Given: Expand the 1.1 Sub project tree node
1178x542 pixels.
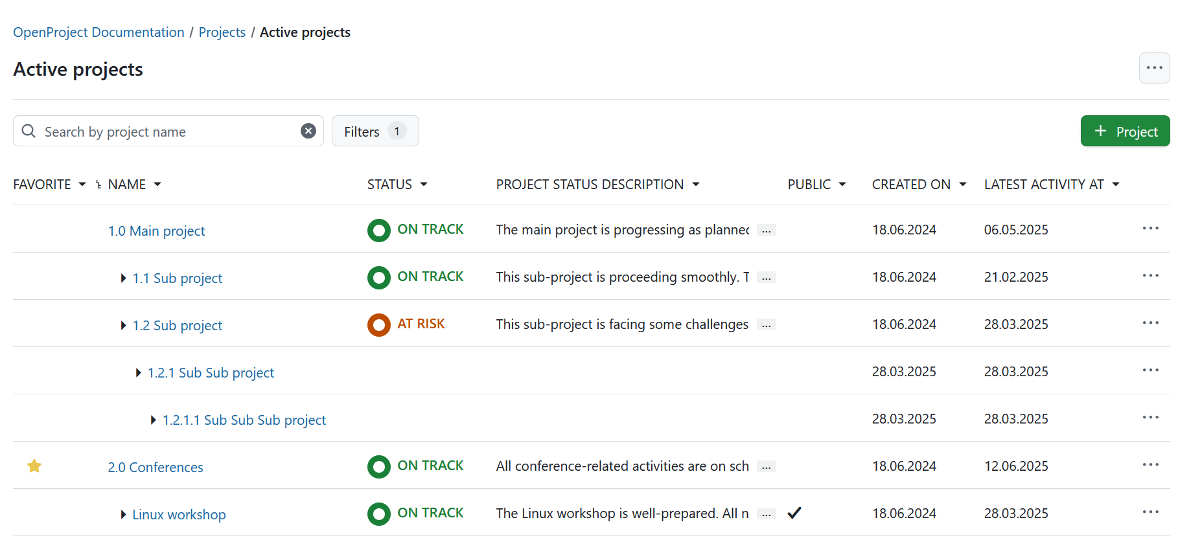Looking at the screenshot, I should 123,278.
